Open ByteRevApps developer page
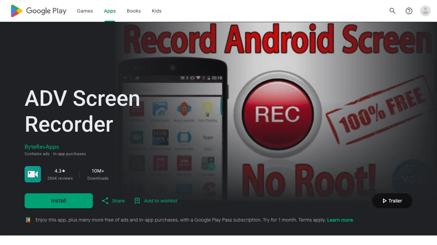The width and height of the screenshot is (437, 245). tap(42, 147)
